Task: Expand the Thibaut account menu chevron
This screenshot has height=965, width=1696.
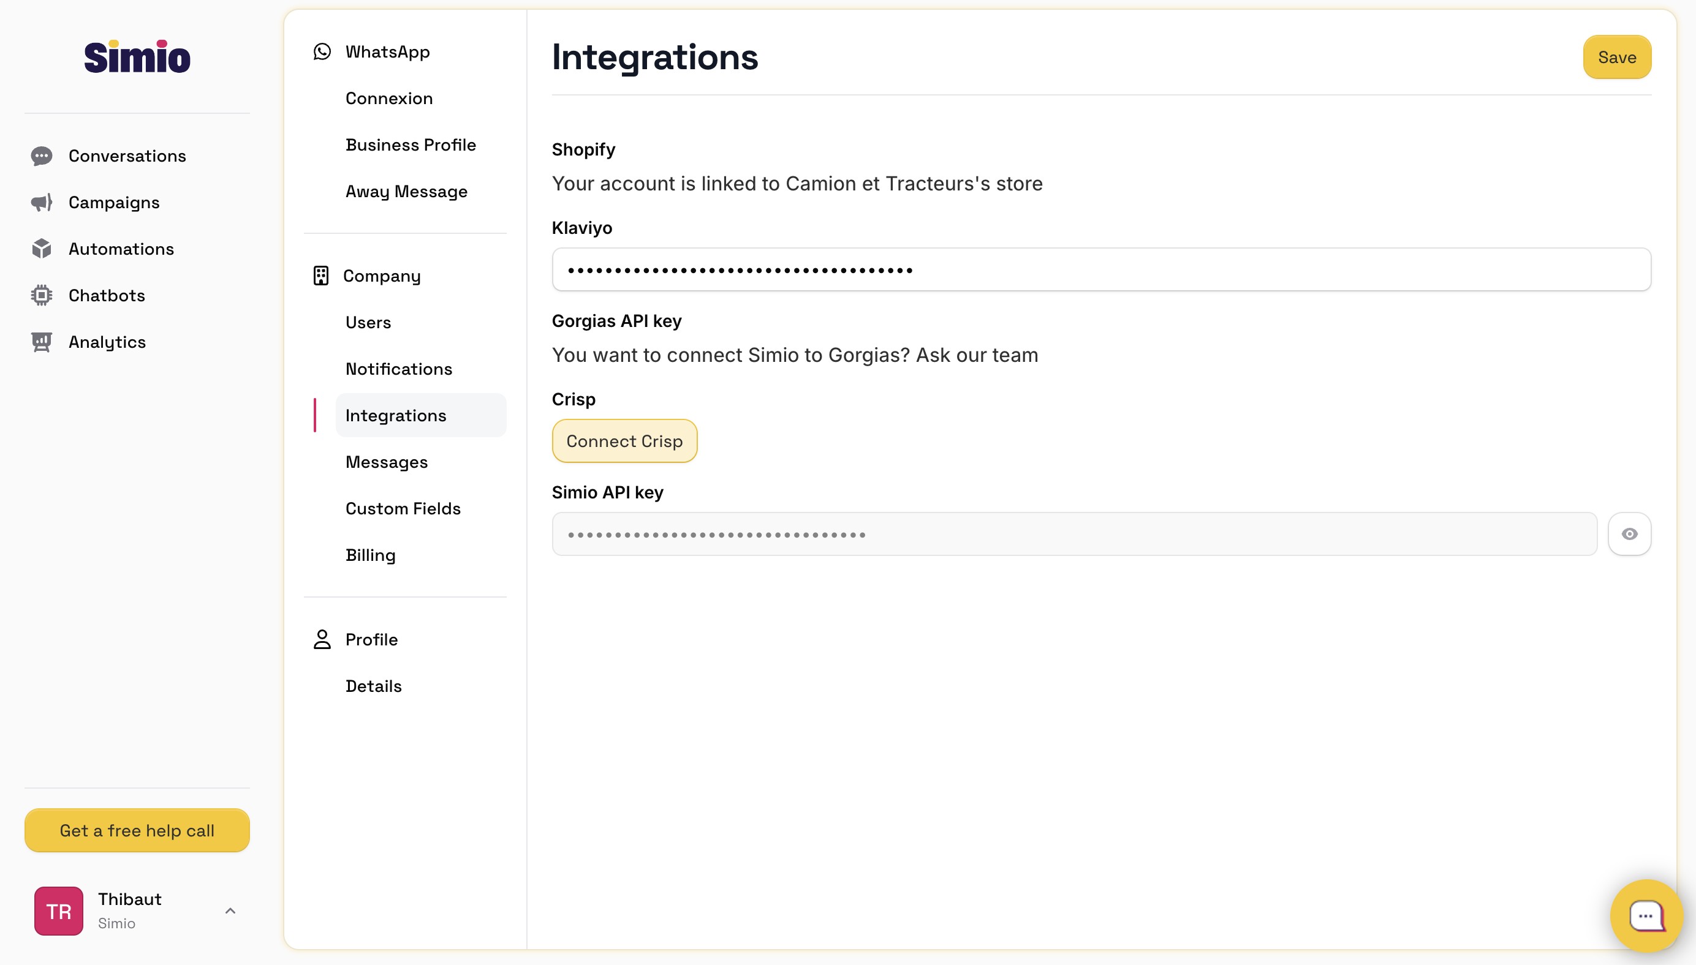Action: [230, 911]
